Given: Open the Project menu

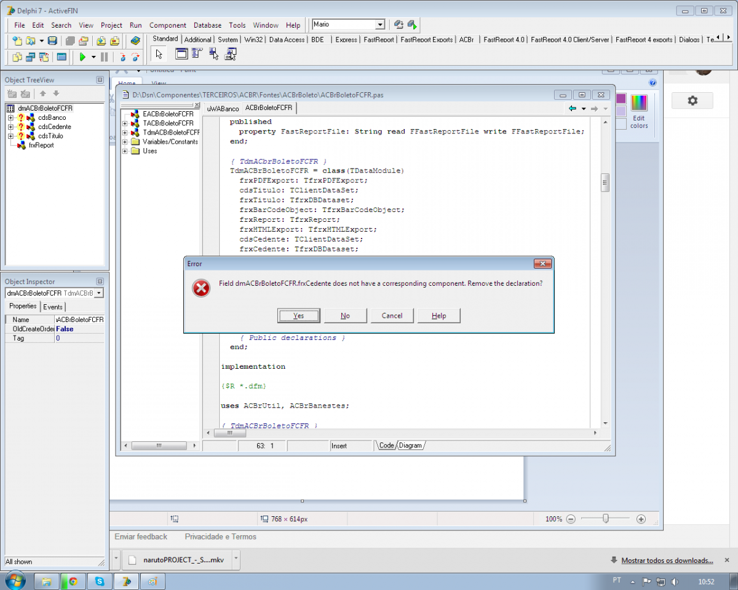Looking at the screenshot, I should 111,25.
